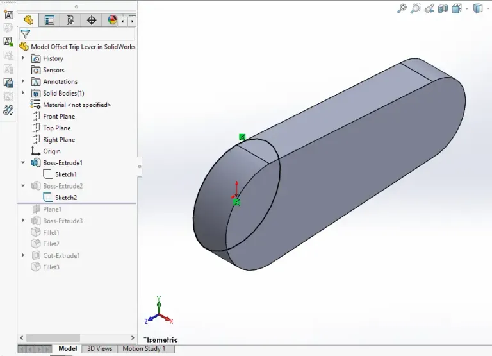Select Sketch2 in the feature tree

(x=65, y=198)
